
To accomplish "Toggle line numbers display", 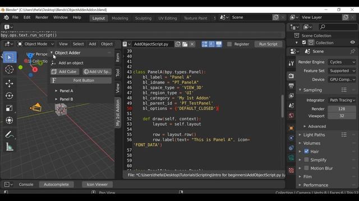I will click(x=204, y=44).
